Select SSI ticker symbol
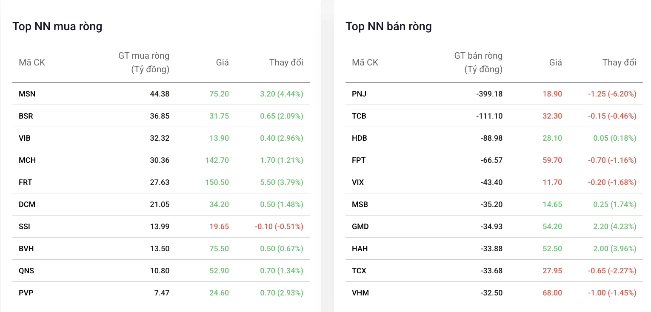The image size is (651, 312). click(x=24, y=227)
